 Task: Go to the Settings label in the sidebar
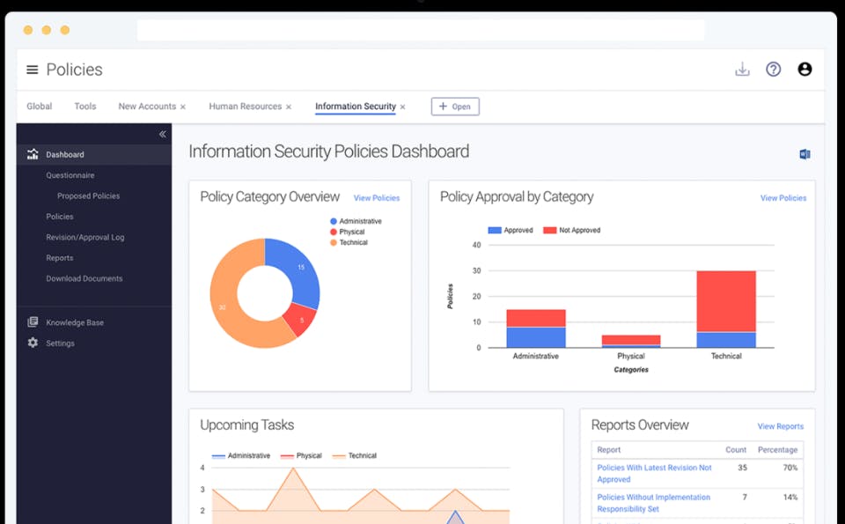point(61,343)
